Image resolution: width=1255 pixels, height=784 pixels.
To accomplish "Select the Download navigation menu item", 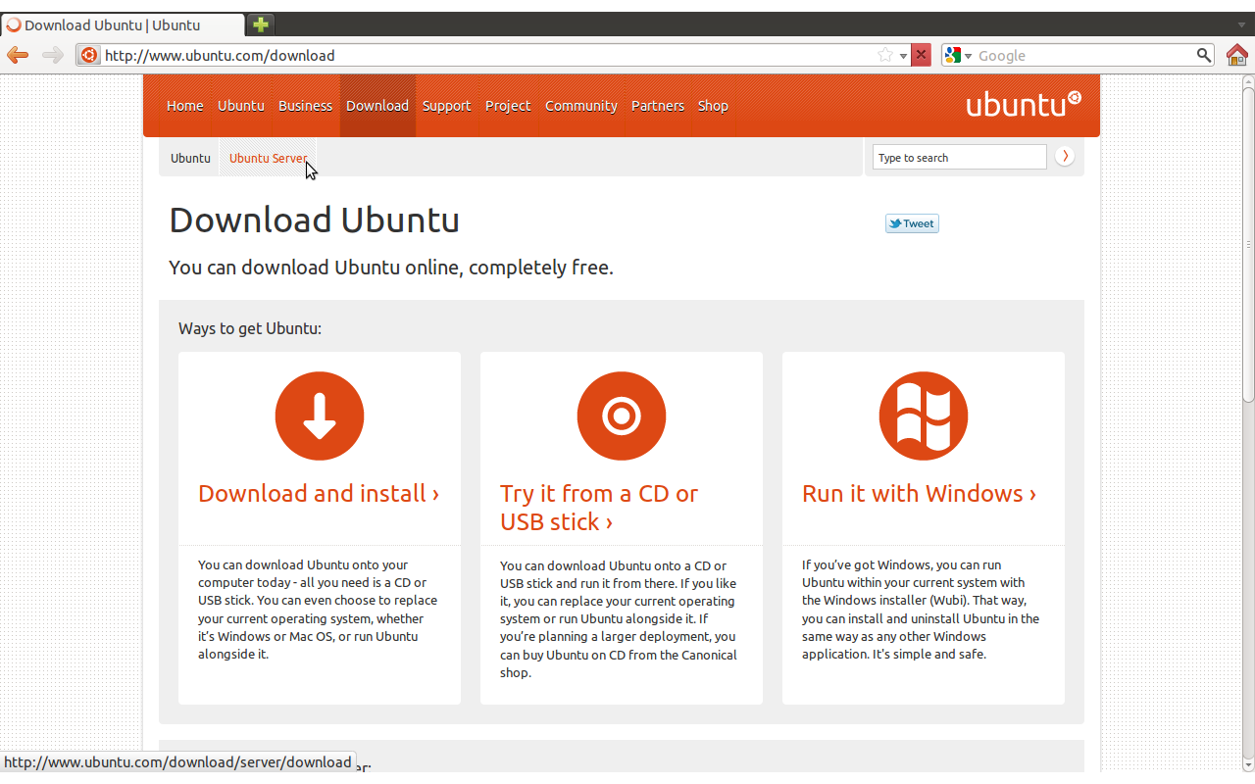I will [377, 106].
